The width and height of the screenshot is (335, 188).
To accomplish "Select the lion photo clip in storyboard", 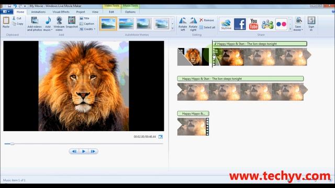I will (193, 57).
